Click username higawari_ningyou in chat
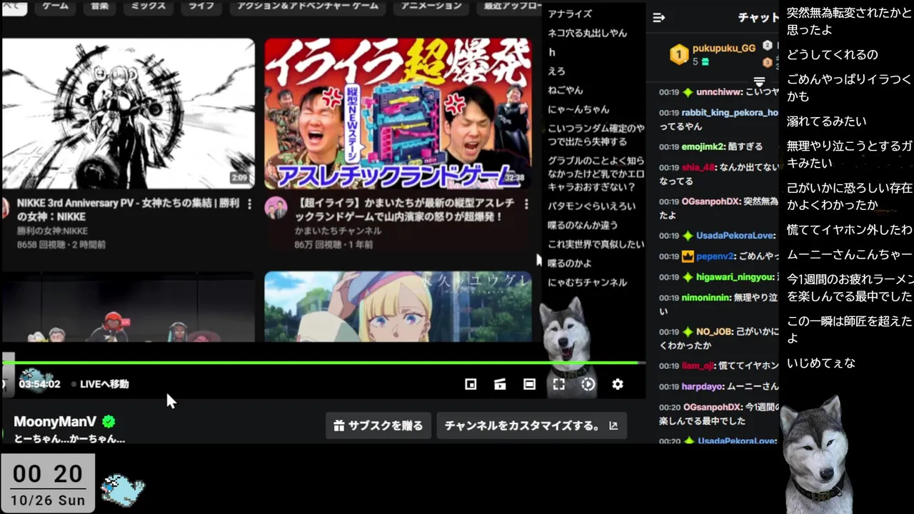 735,277
